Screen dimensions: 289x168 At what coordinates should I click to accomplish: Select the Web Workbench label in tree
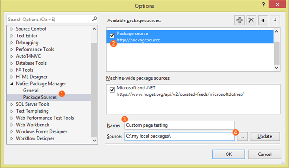tap(33, 125)
